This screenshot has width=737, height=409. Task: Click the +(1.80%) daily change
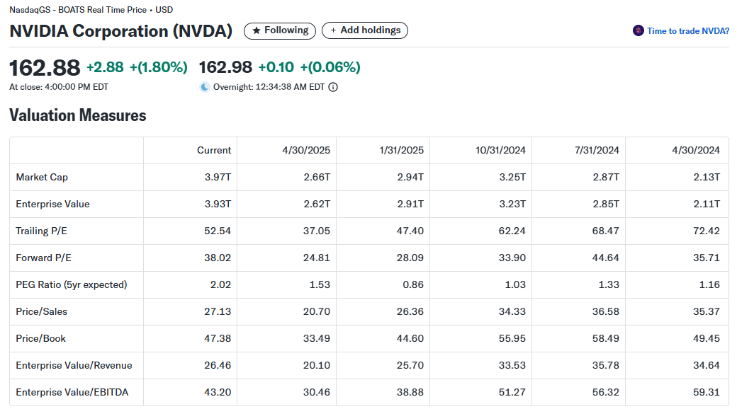(159, 67)
